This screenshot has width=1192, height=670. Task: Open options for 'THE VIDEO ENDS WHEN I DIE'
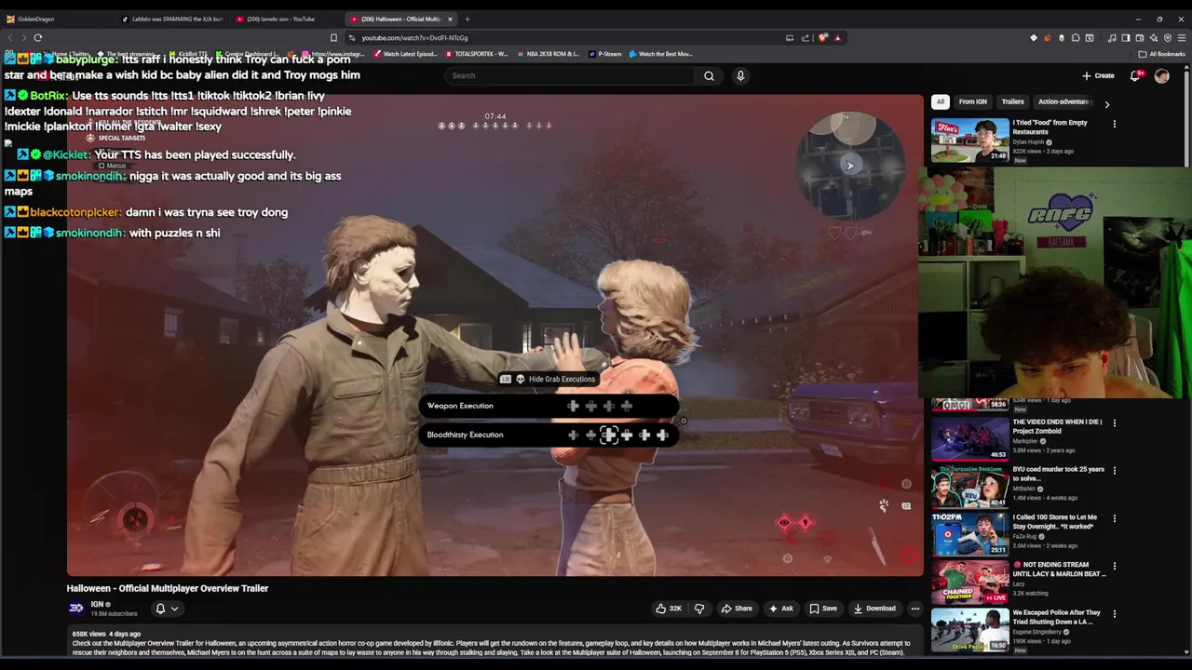[x=1114, y=422]
